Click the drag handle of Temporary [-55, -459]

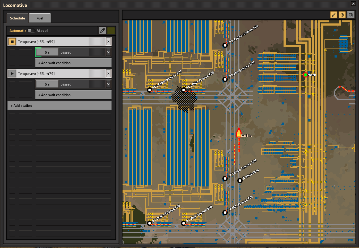pyautogui.click(x=97, y=42)
